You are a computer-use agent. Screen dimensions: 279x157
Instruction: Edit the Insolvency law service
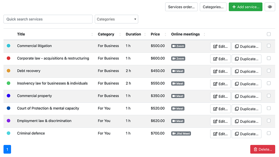click(220, 84)
